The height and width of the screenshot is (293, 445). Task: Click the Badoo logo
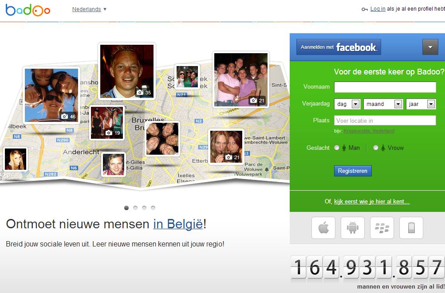[x=28, y=10]
